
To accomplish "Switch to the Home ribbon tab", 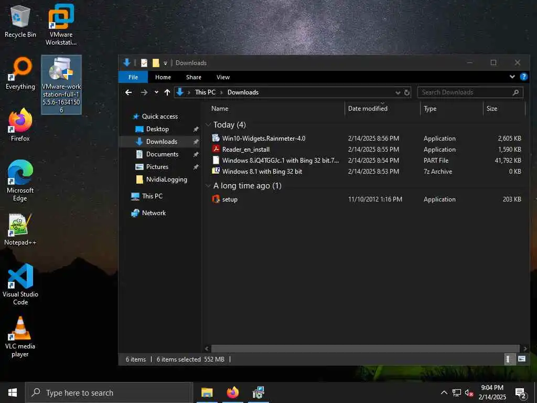I will (x=163, y=77).
